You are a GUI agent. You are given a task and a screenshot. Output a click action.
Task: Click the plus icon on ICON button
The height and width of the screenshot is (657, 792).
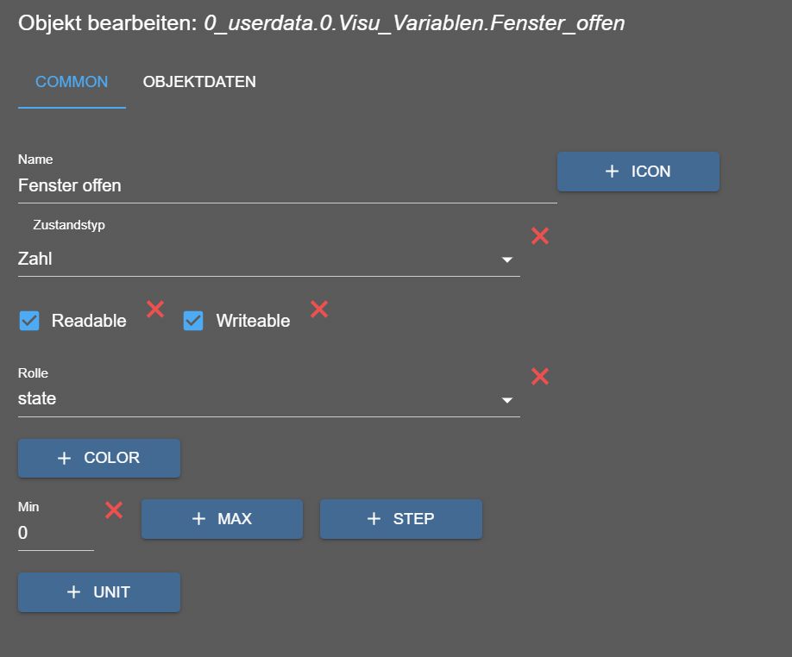(x=613, y=172)
